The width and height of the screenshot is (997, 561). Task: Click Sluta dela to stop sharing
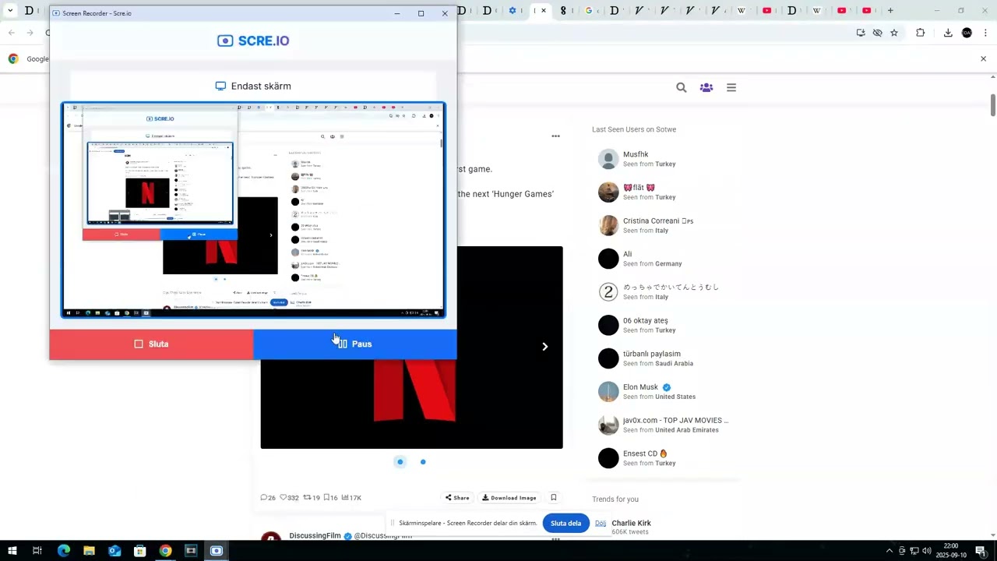coord(565,523)
